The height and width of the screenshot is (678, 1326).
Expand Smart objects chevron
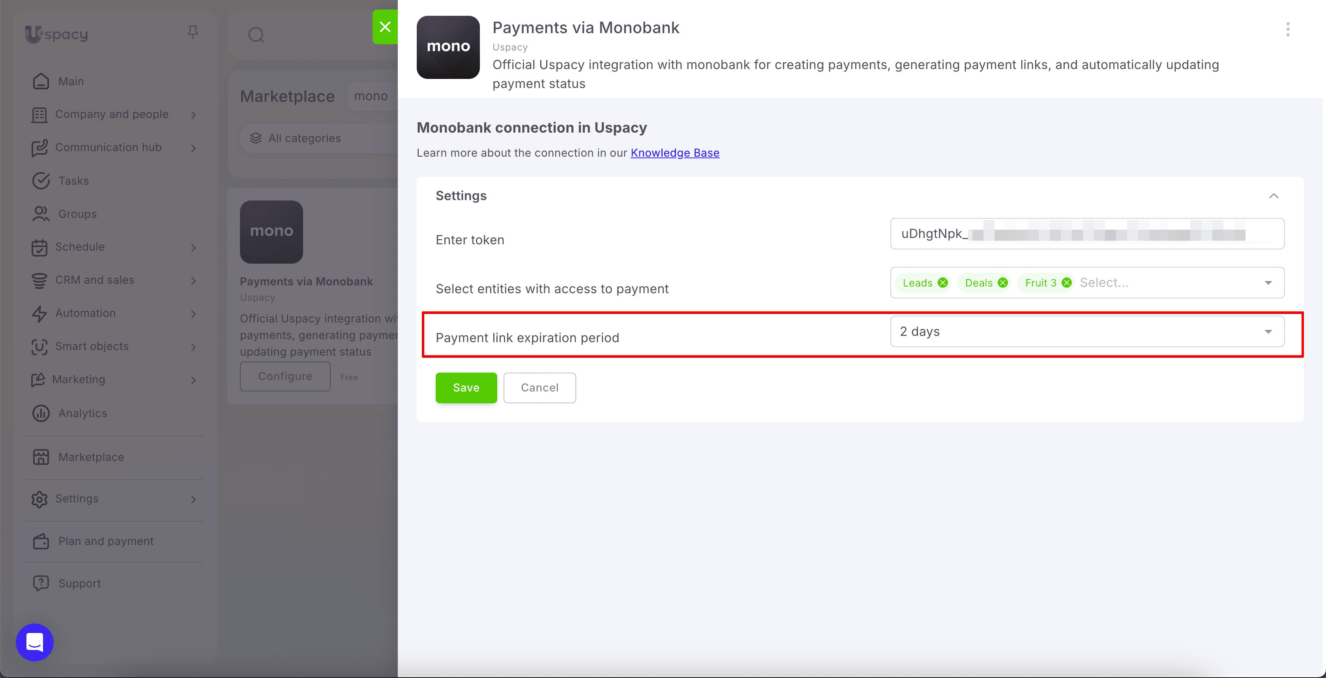[x=193, y=347]
